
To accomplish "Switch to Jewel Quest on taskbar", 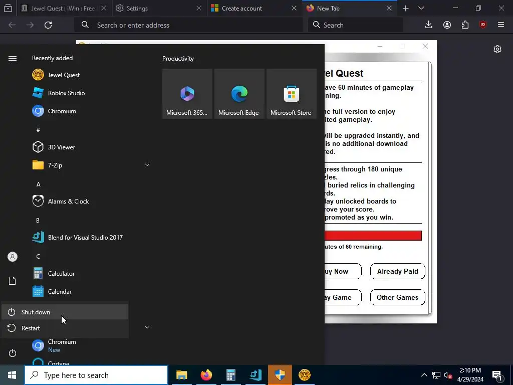I will click(x=304, y=375).
